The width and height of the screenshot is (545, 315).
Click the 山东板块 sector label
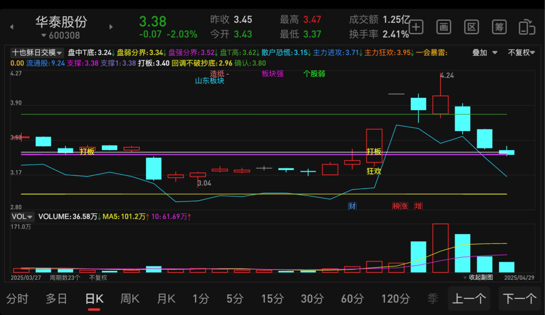point(210,81)
